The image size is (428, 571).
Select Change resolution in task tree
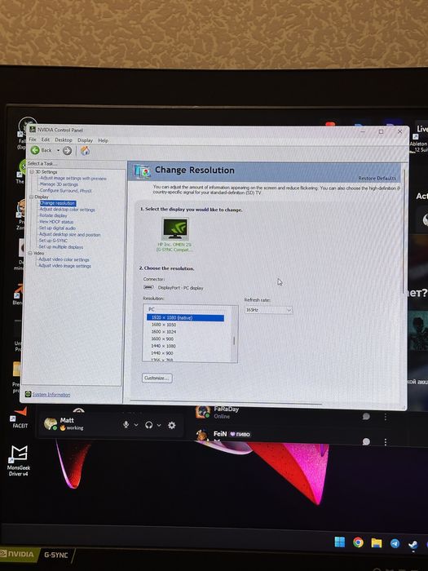click(58, 203)
